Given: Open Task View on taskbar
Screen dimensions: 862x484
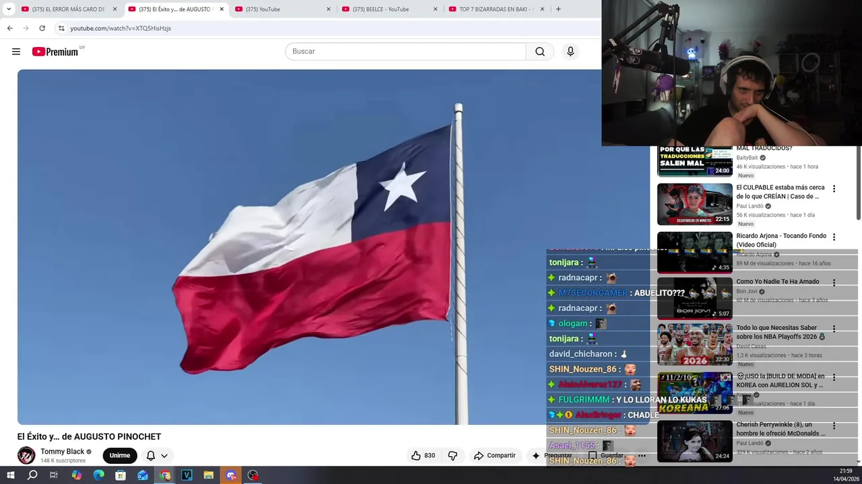Looking at the screenshot, I should tap(54, 475).
